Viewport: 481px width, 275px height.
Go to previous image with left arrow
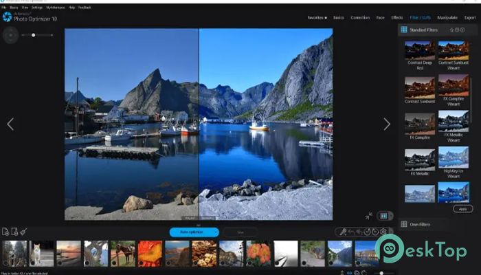pos(10,124)
